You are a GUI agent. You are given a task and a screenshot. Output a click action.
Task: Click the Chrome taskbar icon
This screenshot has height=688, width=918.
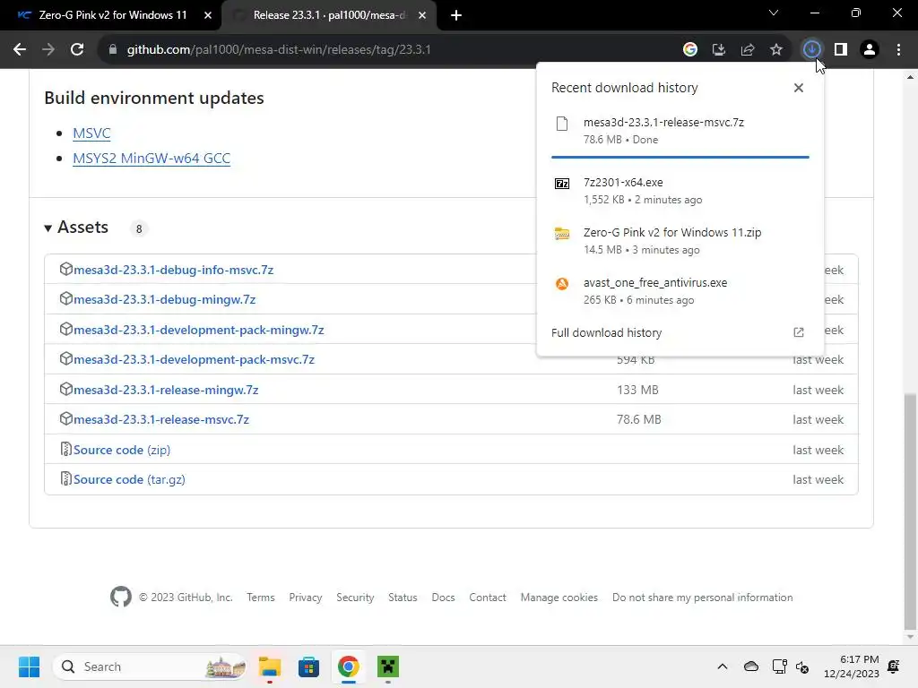pyautogui.click(x=349, y=666)
